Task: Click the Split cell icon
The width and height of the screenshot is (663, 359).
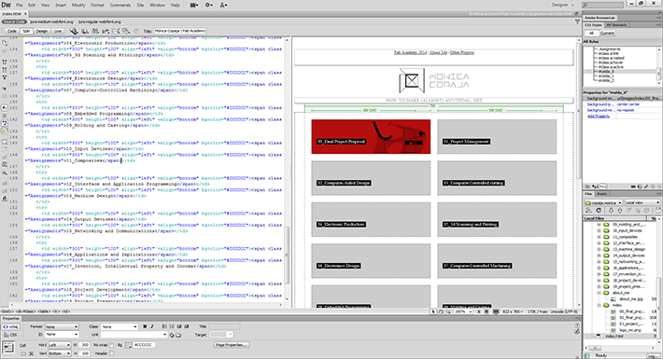Action: 31,353
